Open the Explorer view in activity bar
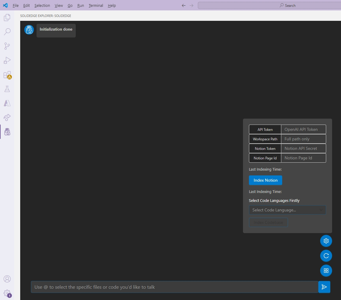 pyautogui.click(x=7, y=18)
